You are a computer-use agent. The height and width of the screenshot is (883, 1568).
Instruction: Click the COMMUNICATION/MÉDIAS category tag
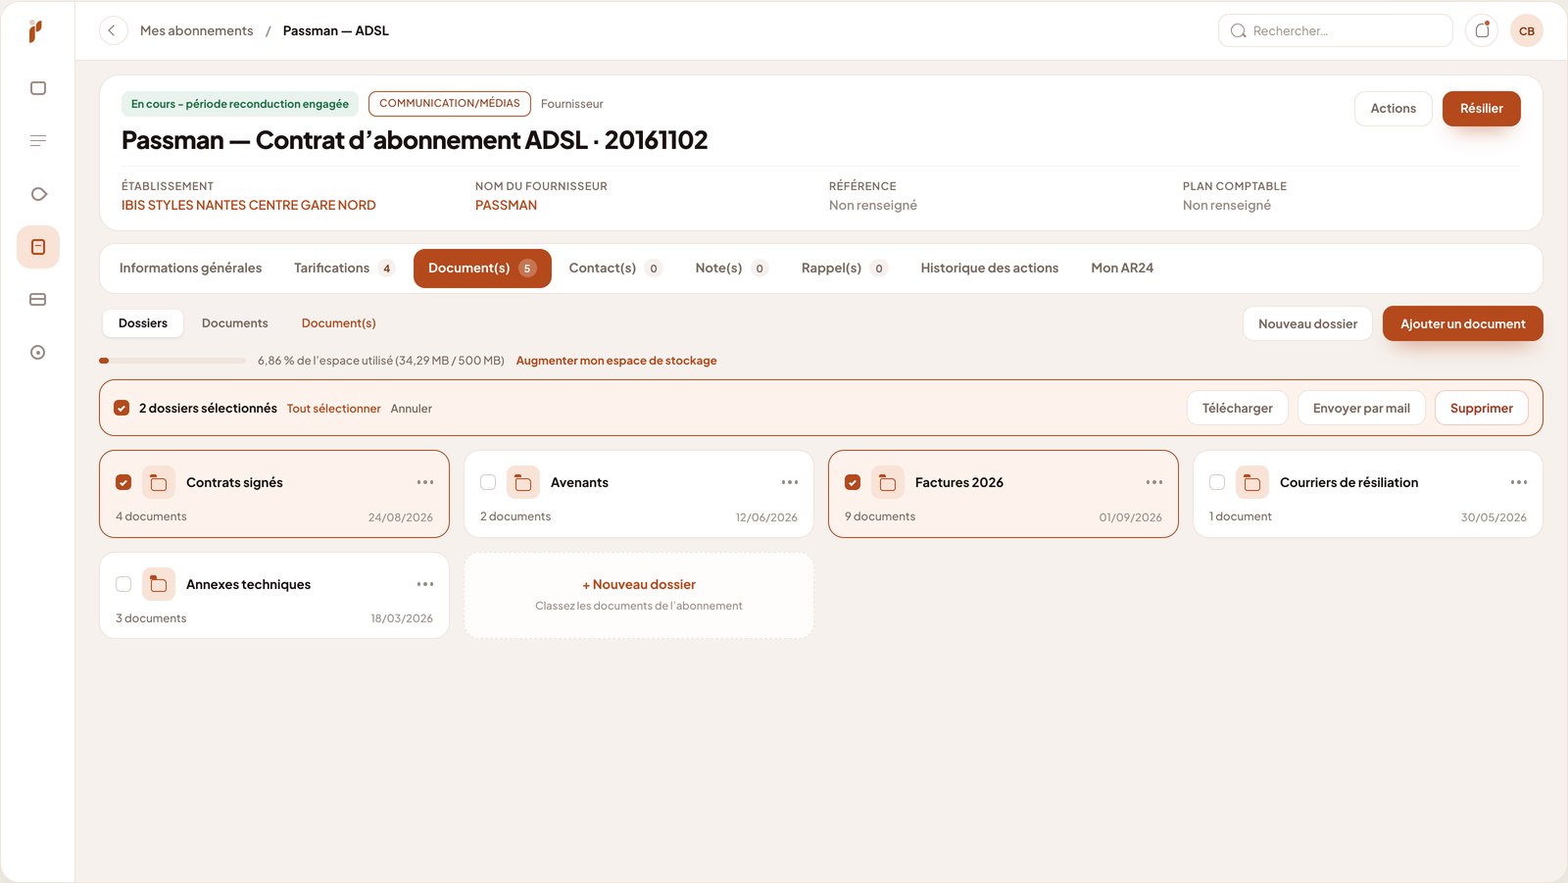(x=450, y=104)
